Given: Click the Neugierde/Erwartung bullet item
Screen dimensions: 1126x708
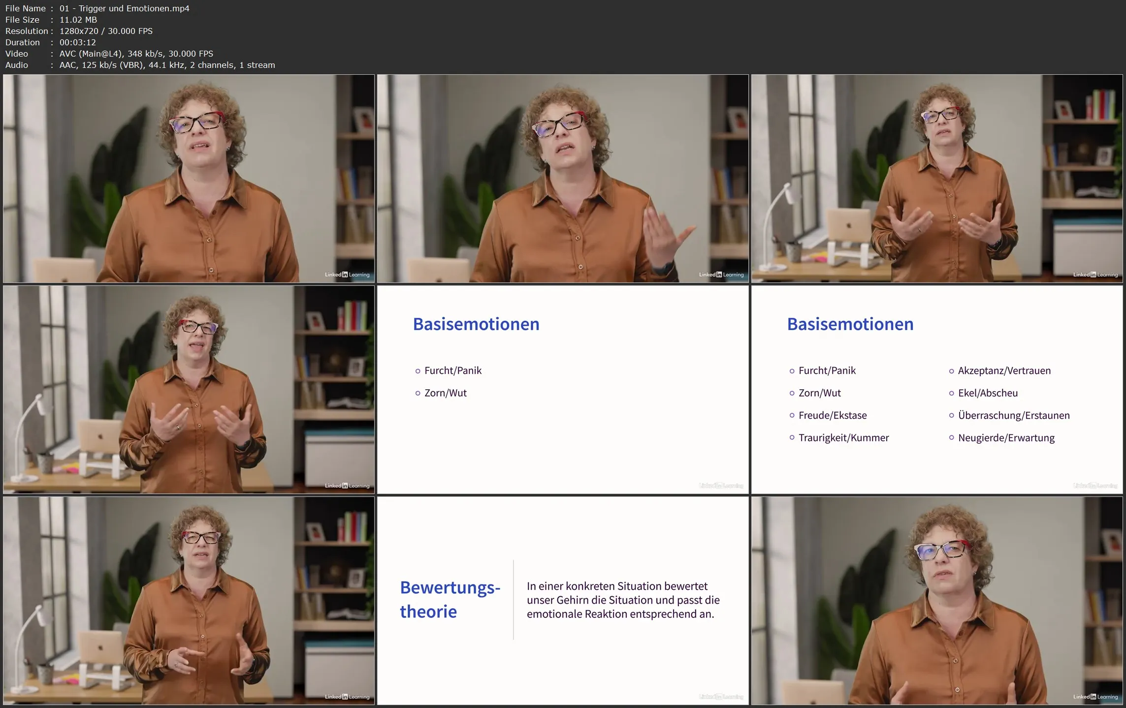Looking at the screenshot, I should [x=1006, y=438].
